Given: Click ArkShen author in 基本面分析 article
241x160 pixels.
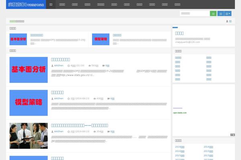Looking at the screenshot, I should point(59,66).
